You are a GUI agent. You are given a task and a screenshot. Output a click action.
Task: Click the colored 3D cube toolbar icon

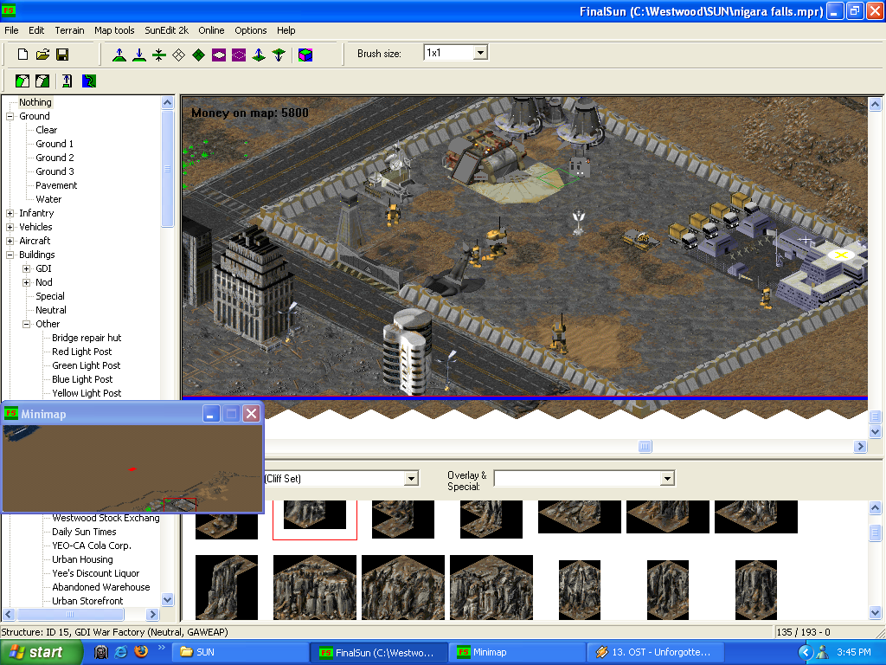click(305, 55)
